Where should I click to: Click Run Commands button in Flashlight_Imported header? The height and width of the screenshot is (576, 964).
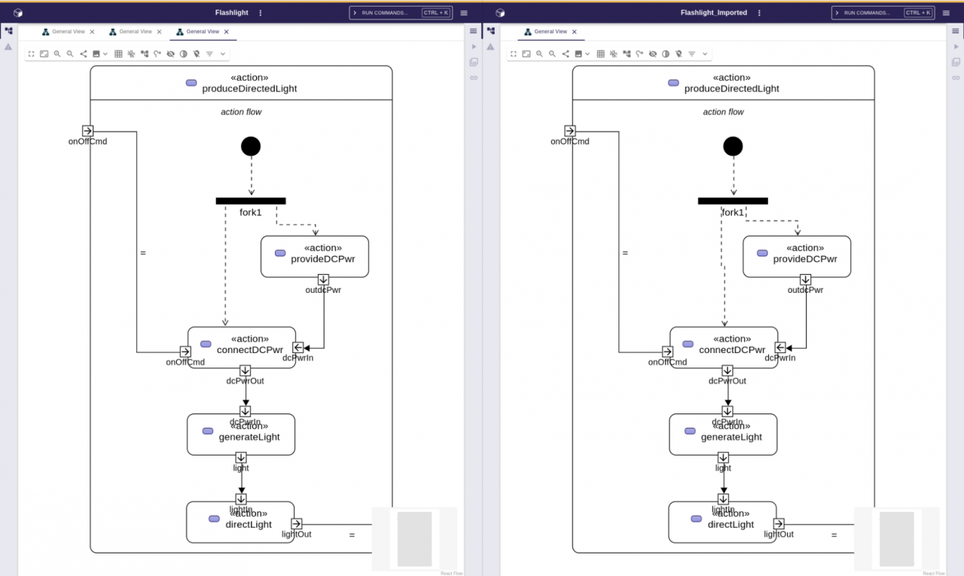883,13
